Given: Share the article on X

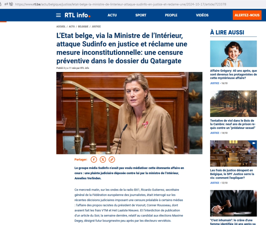Looking at the screenshot, I should [x=103, y=159].
